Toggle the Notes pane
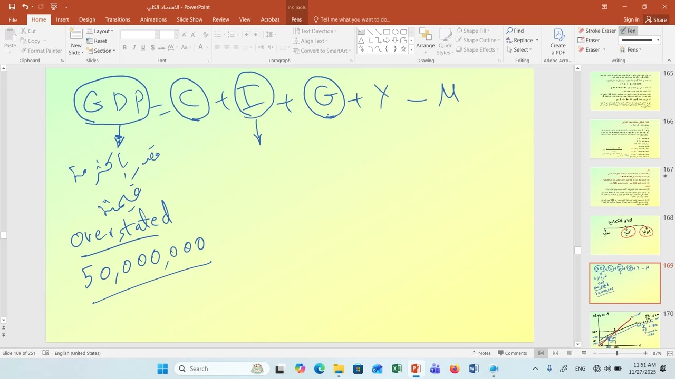The height and width of the screenshot is (379, 675). [x=481, y=353]
